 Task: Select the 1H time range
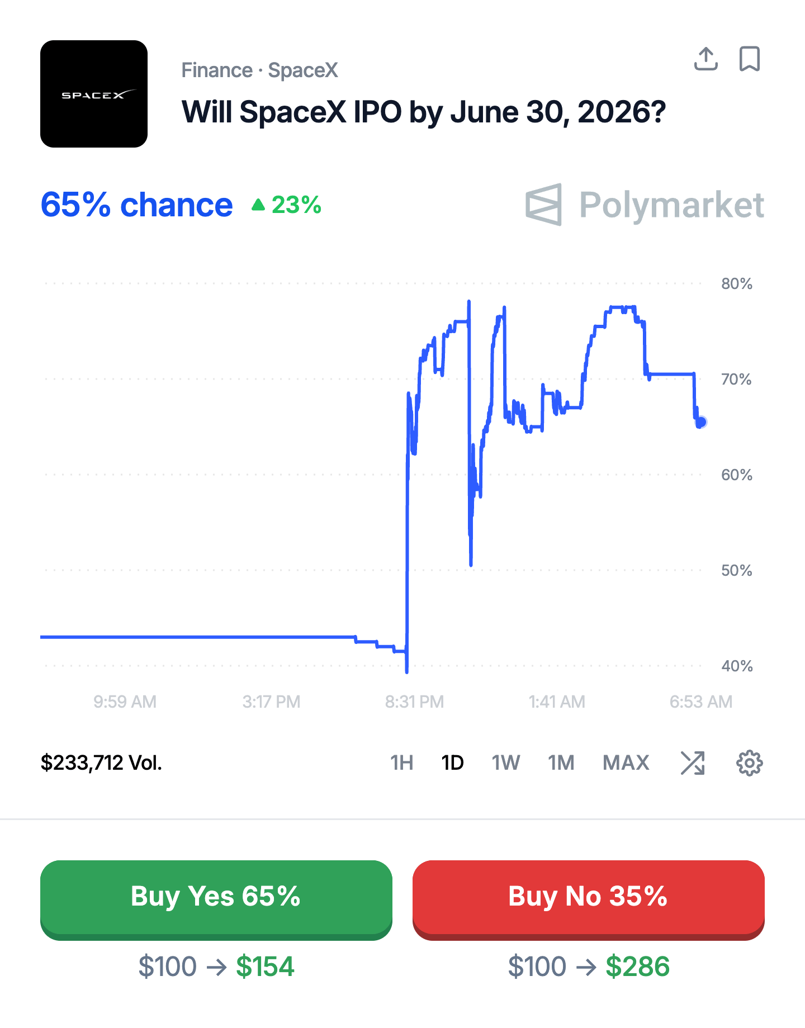click(401, 763)
